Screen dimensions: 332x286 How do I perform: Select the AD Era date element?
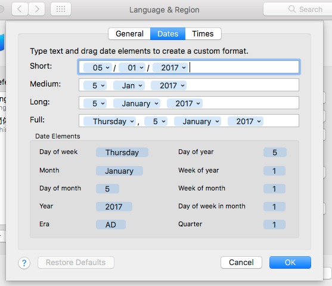(111, 225)
